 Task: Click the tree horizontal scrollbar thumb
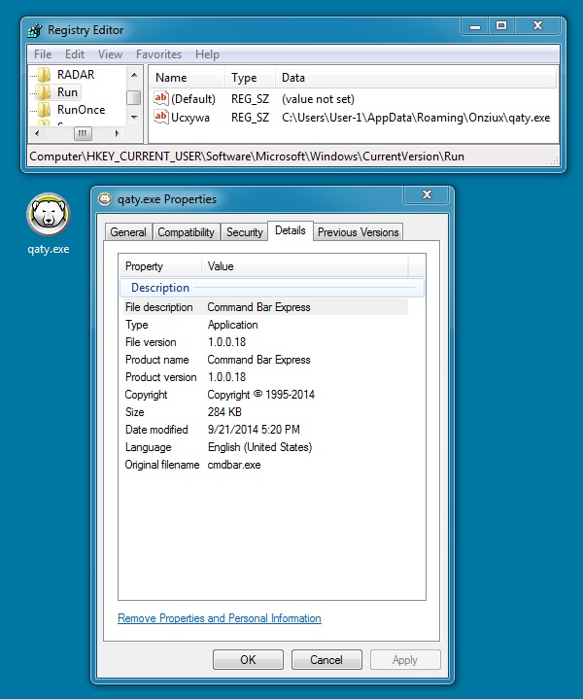83,133
